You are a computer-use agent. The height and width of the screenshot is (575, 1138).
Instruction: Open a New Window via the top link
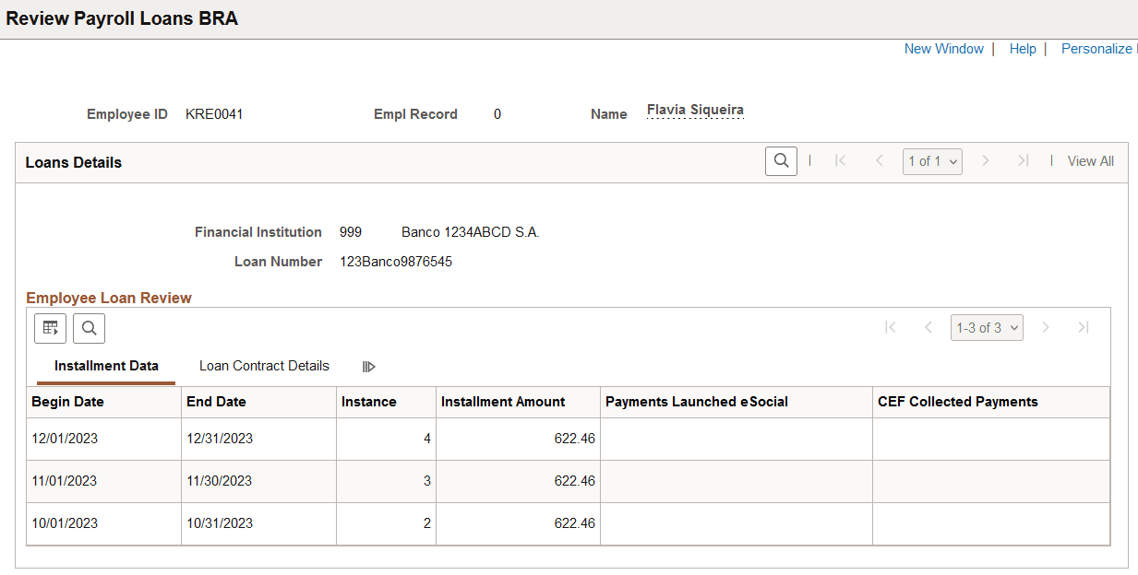coord(943,48)
